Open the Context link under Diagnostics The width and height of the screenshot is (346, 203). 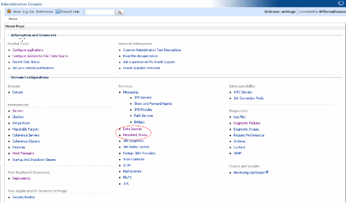pos(239,147)
